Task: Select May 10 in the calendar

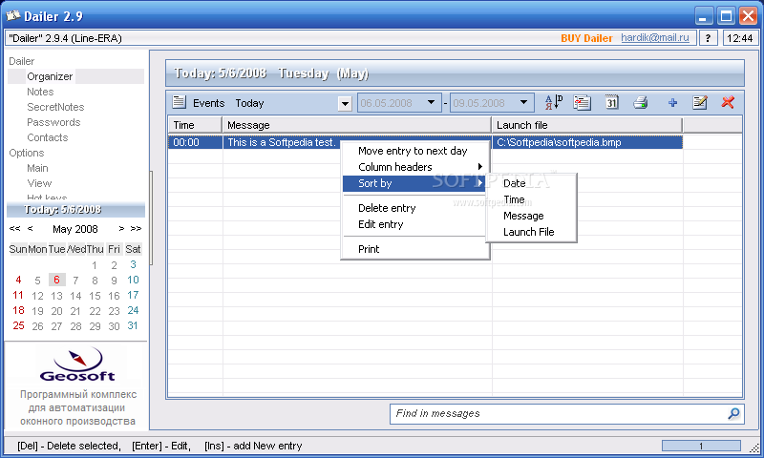Action: (133, 280)
